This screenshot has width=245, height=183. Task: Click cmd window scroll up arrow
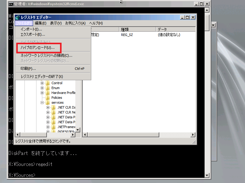click(x=207, y=10)
